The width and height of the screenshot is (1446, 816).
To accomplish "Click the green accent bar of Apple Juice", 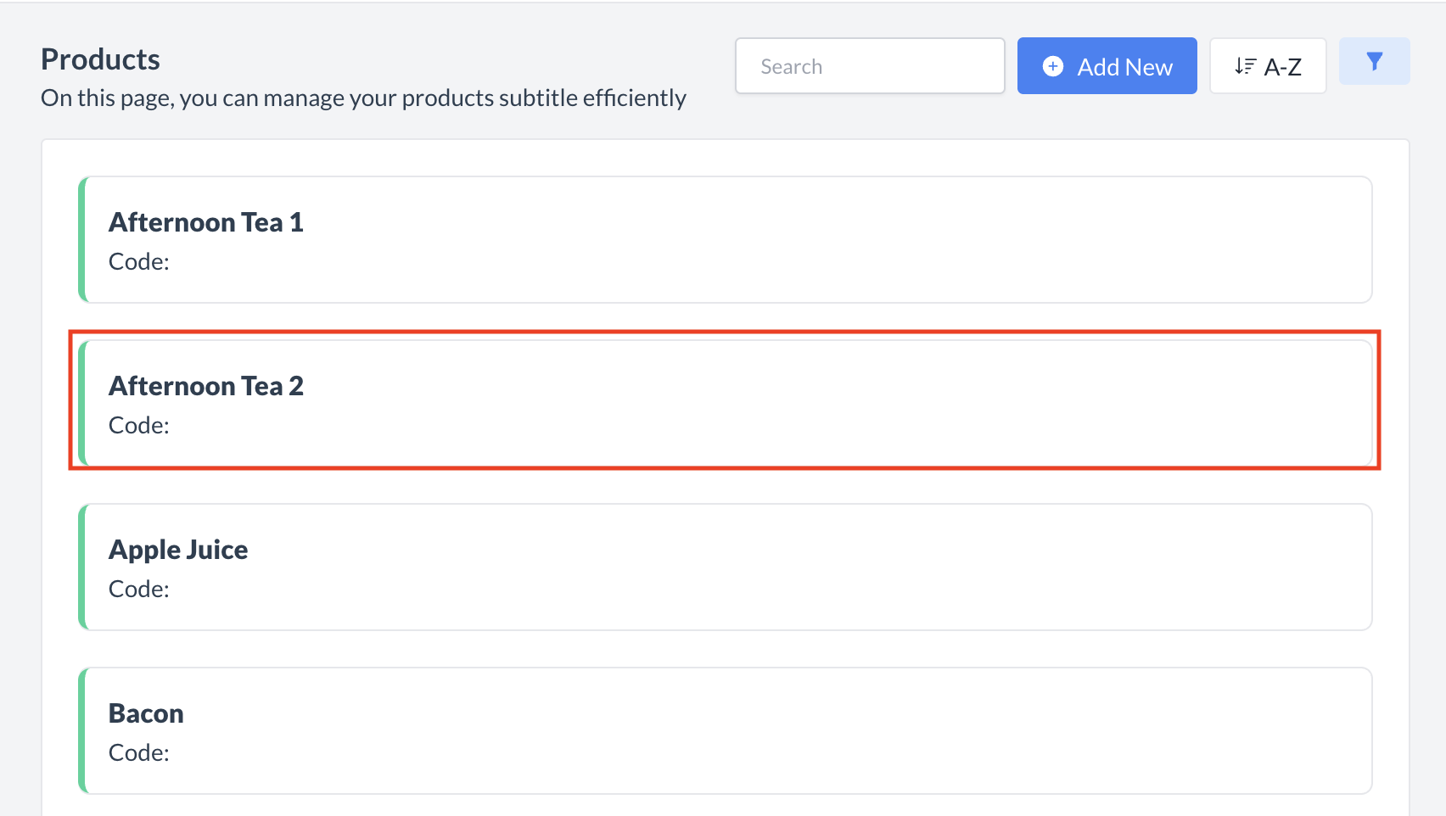I will tap(81, 567).
